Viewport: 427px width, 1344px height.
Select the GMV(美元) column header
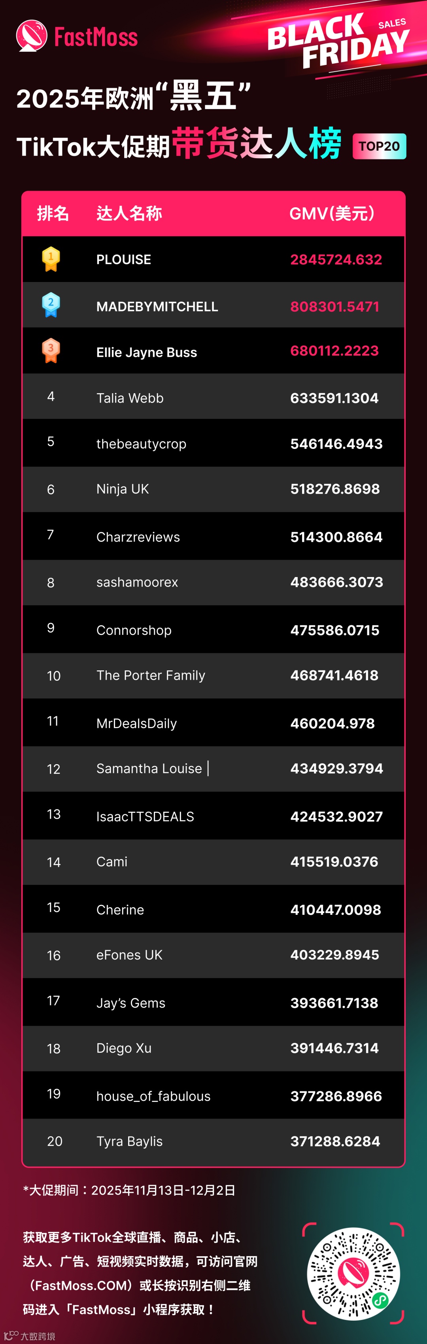pos(332,214)
